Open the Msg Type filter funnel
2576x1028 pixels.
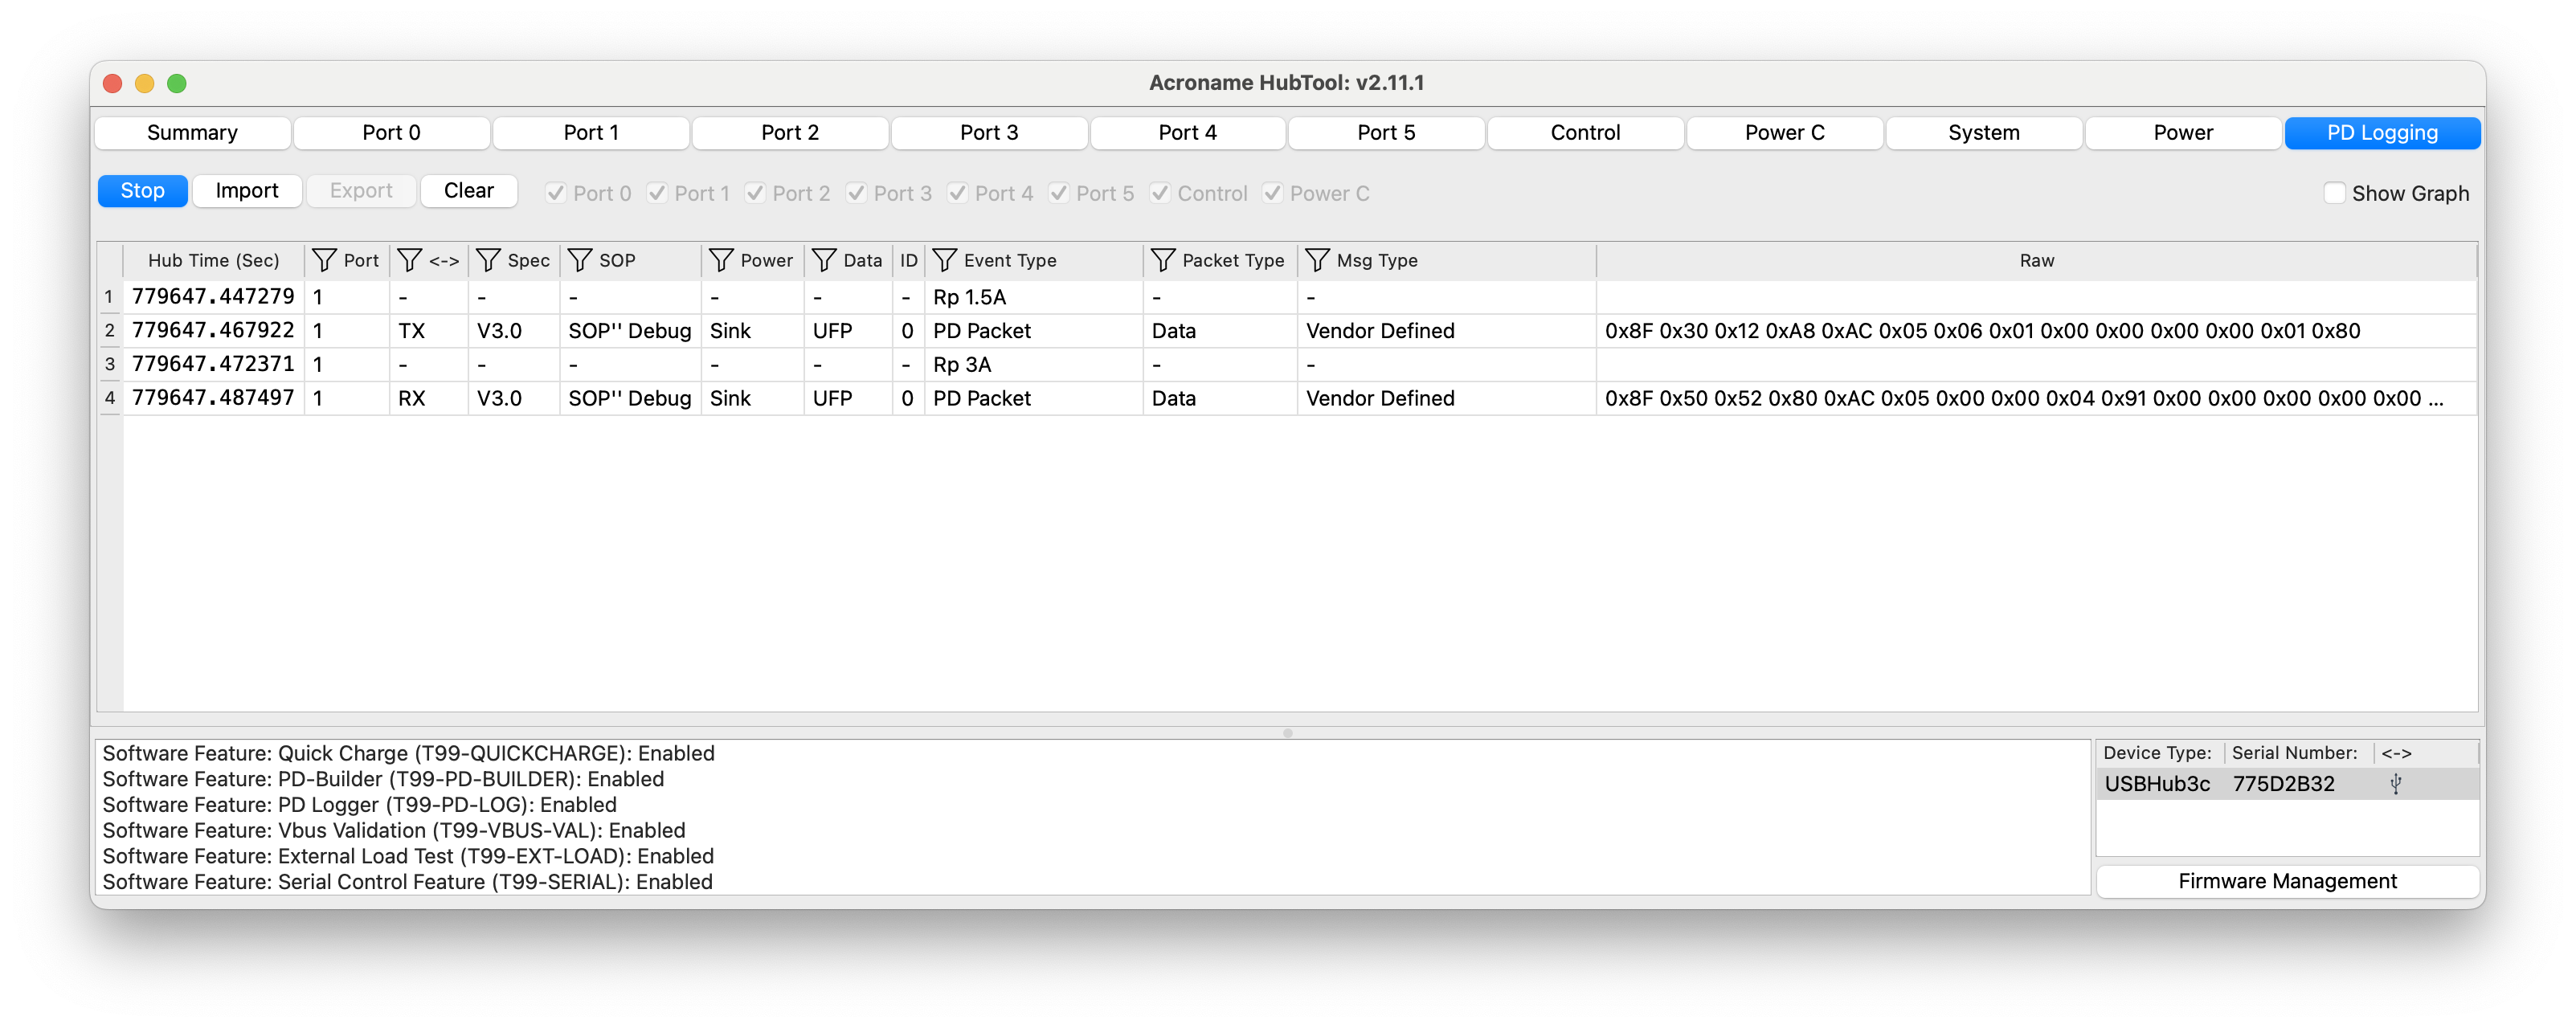[1317, 261]
